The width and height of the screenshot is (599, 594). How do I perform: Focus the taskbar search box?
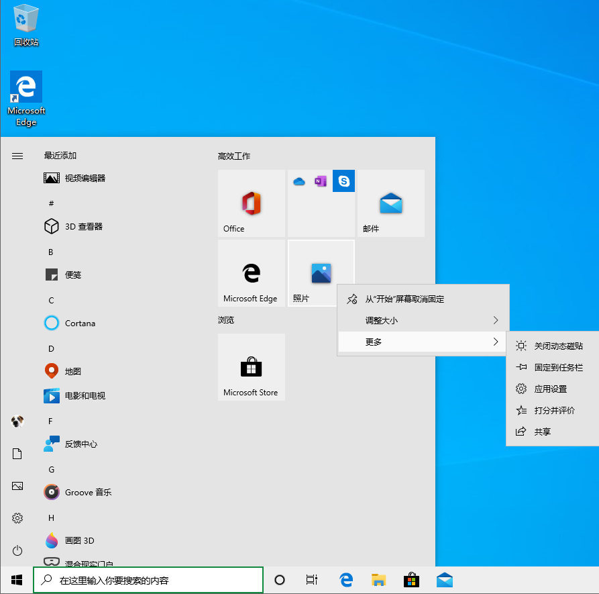(148, 580)
